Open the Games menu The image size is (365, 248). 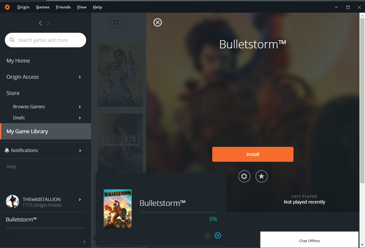pyautogui.click(x=43, y=7)
